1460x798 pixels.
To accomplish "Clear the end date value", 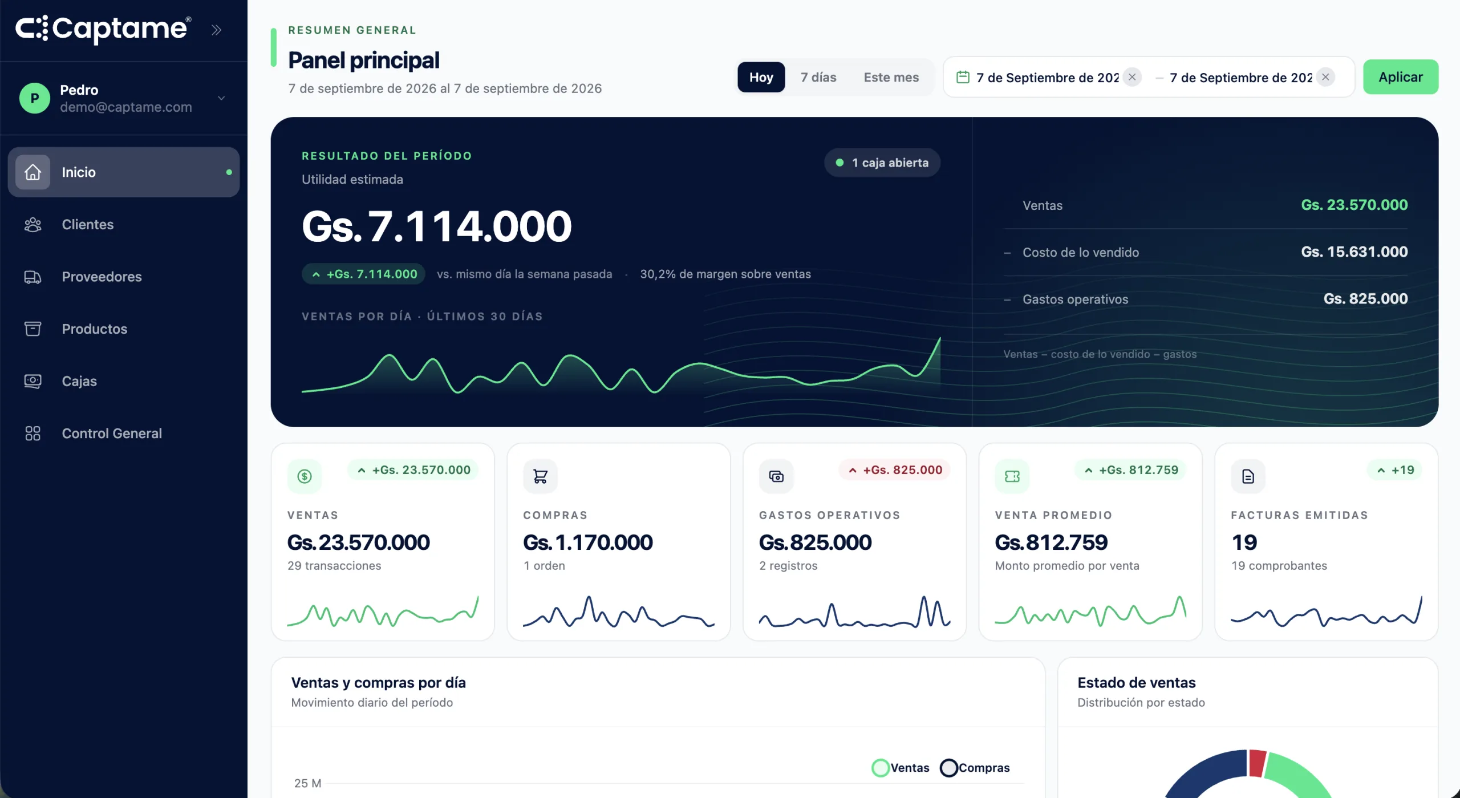I will point(1325,77).
